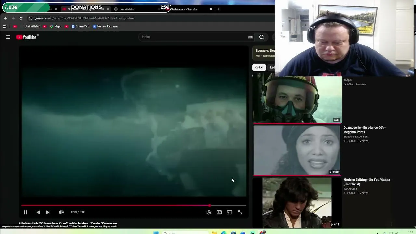
Task: Click the IDMM Club channel name
Action: [x=350, y=189]
